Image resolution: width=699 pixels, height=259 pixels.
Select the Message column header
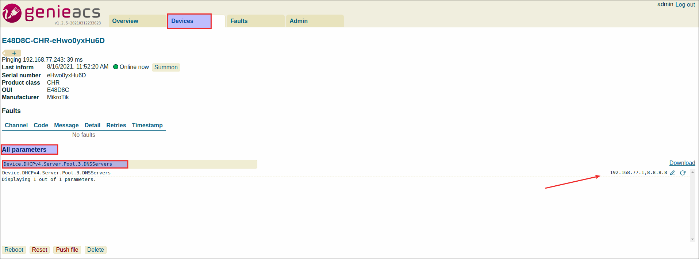(66, 125)
